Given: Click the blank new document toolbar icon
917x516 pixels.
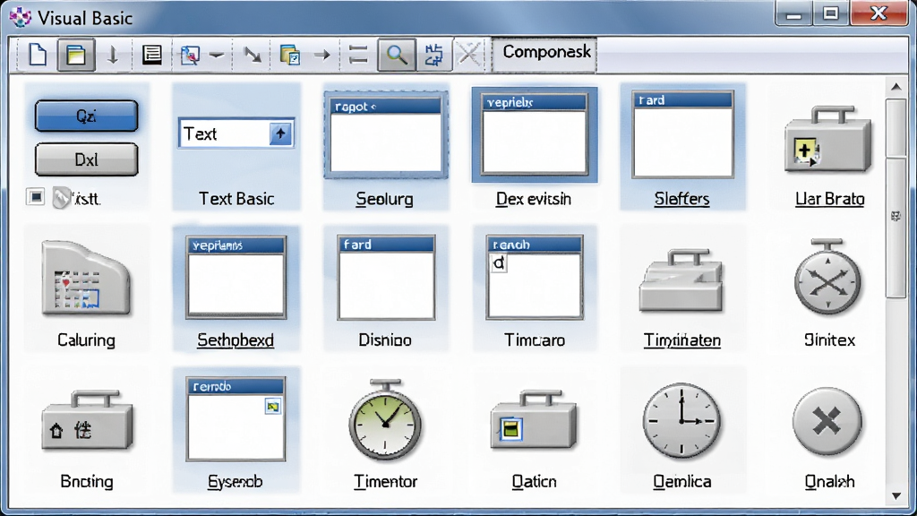Looking at the screenshot, I should (x=38, y=55).
